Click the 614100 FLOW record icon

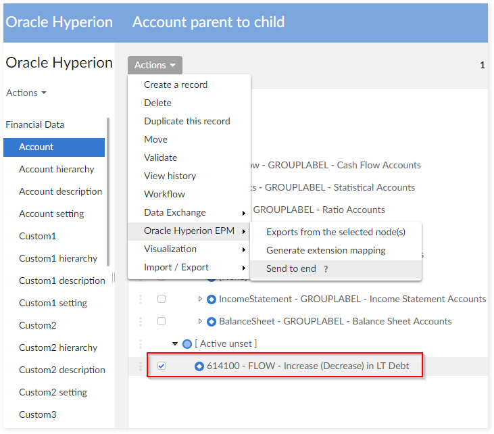pos(199,366)
